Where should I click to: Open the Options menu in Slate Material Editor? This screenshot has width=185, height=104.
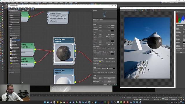26,7
